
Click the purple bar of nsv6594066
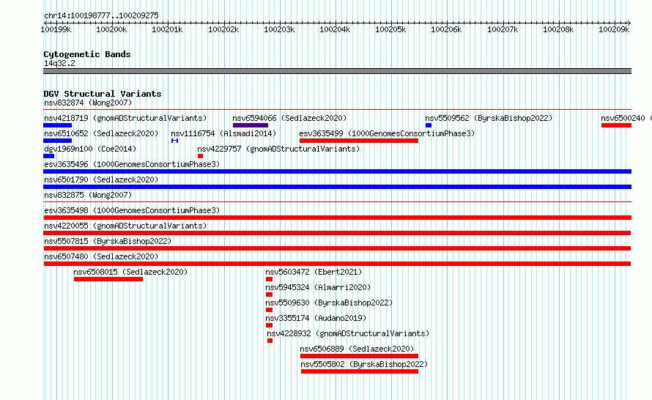pos(251,125)
